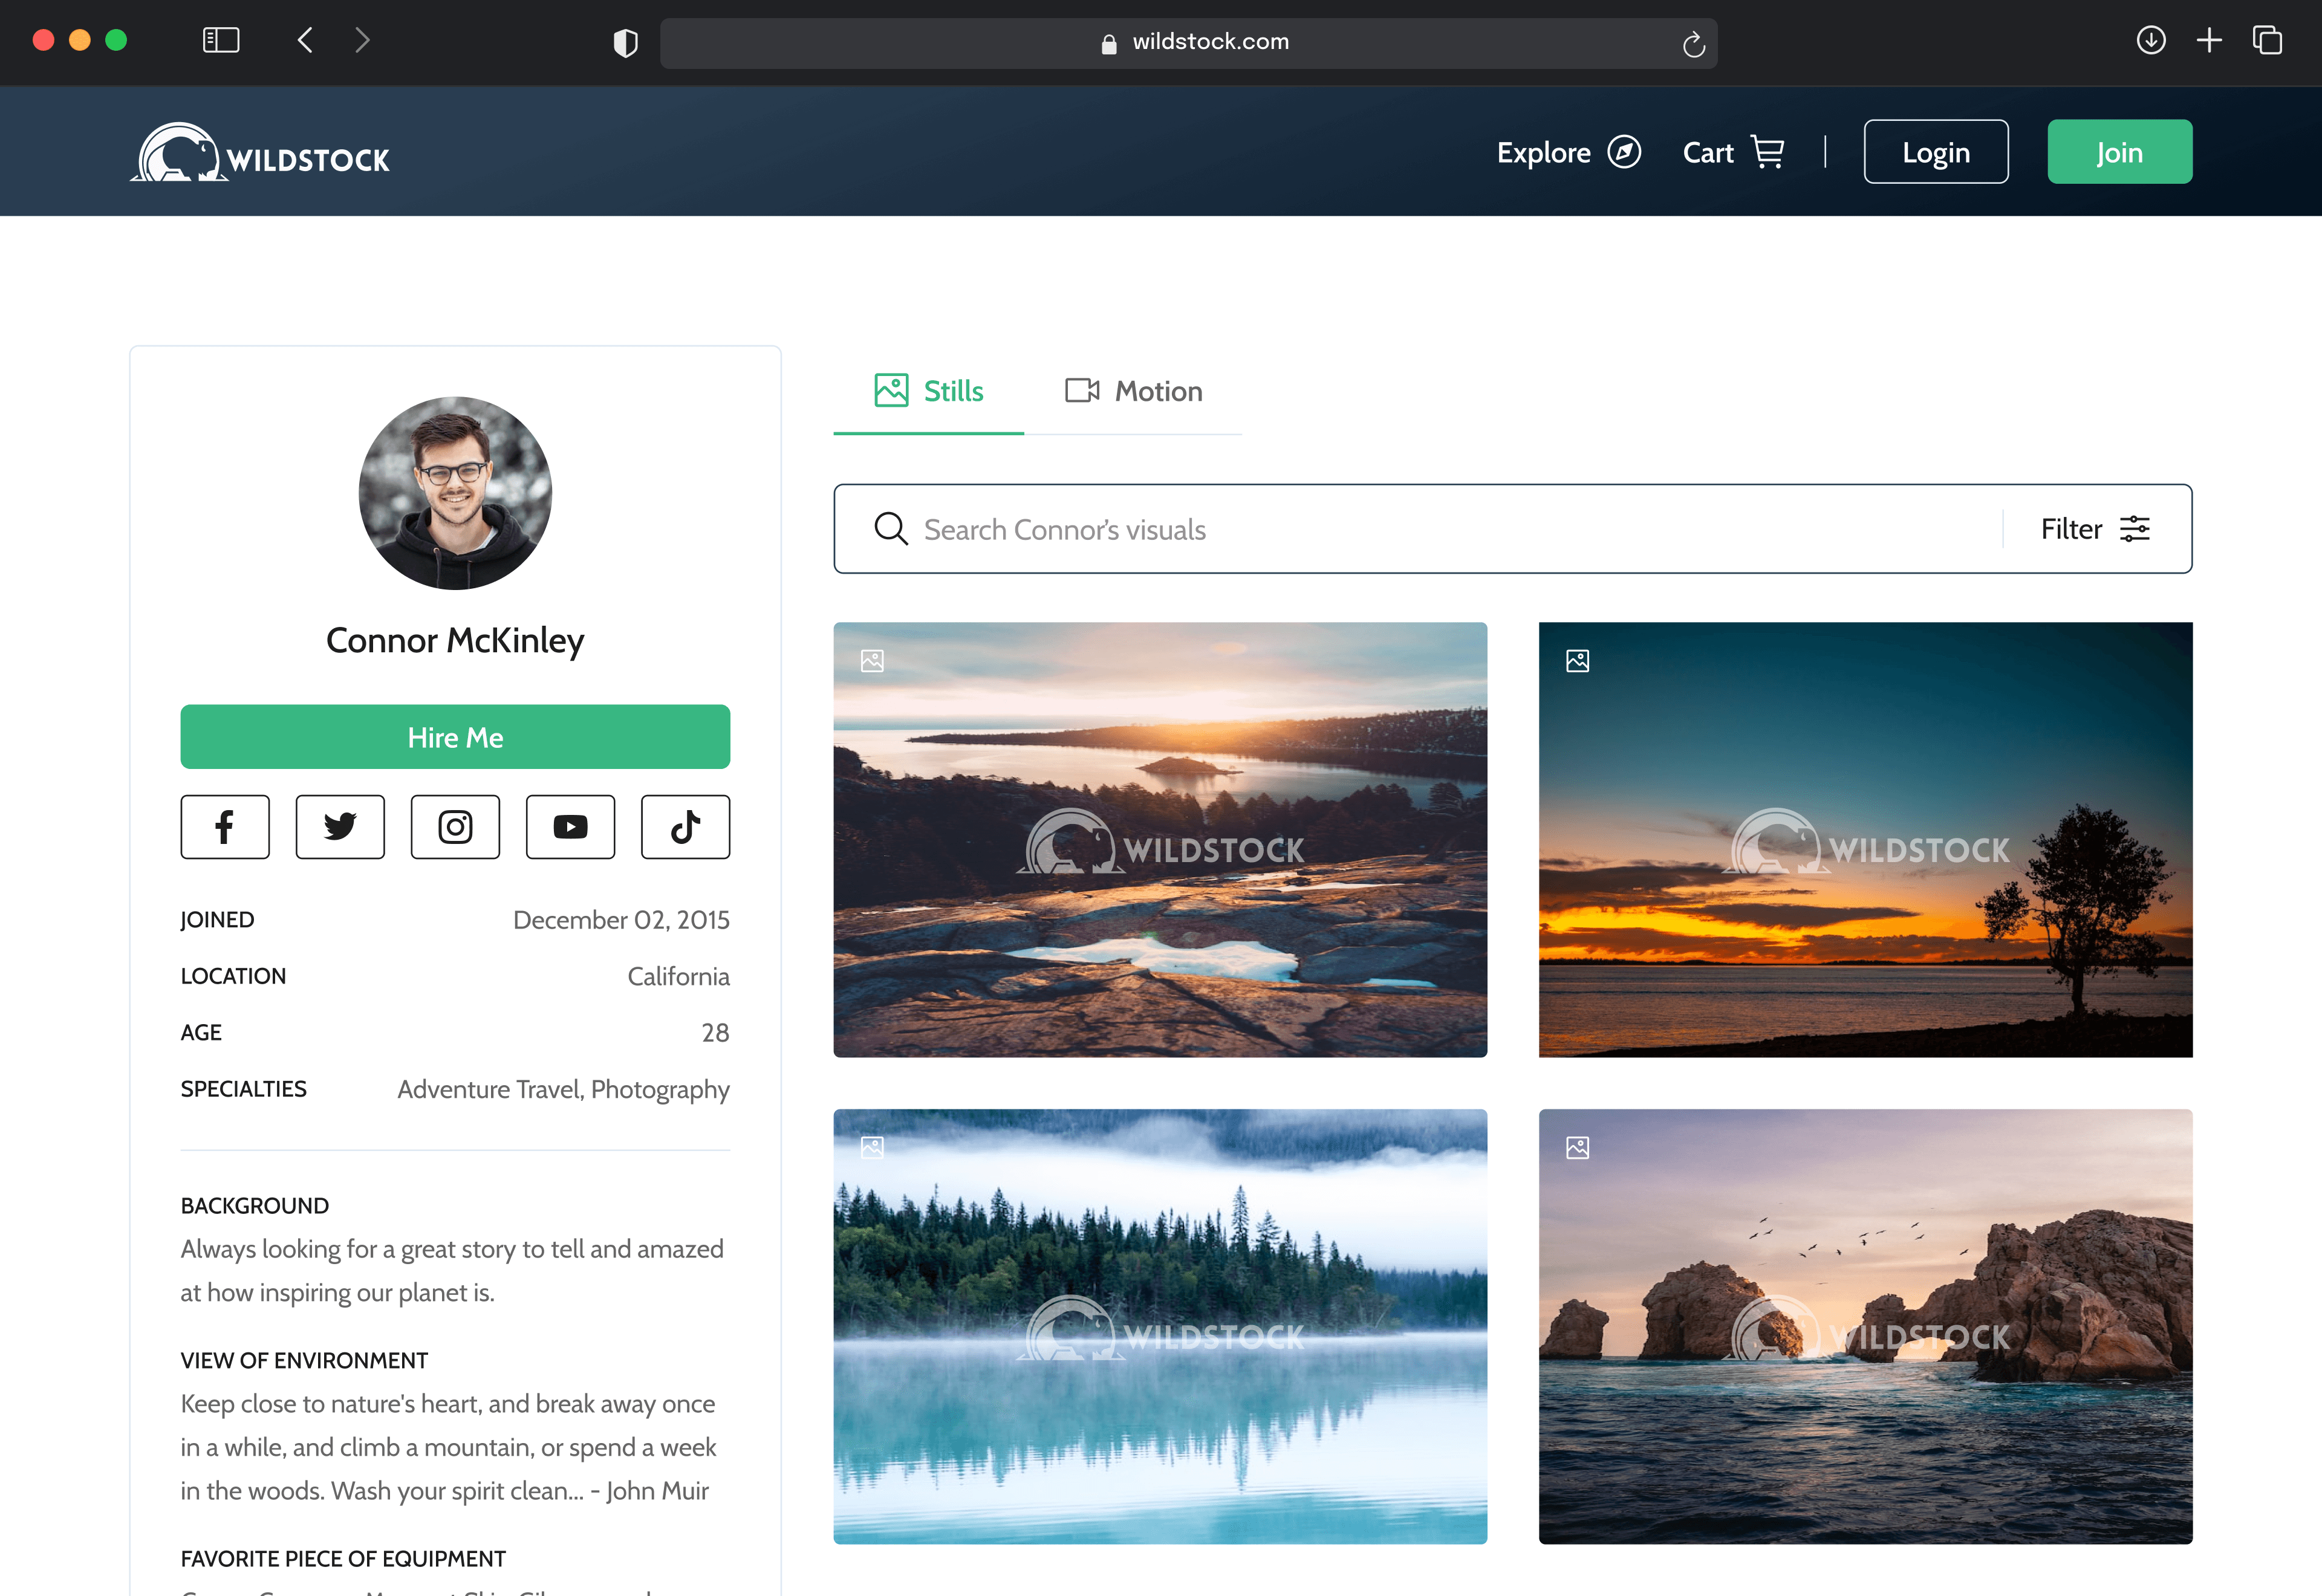
Task: Open the orange sunset tree photo
Action: coord(1865,840)
